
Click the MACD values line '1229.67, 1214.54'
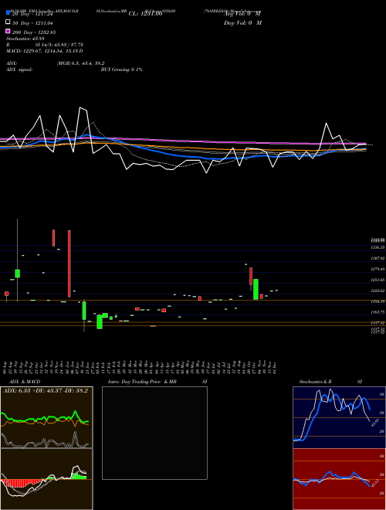coord(45,51)
